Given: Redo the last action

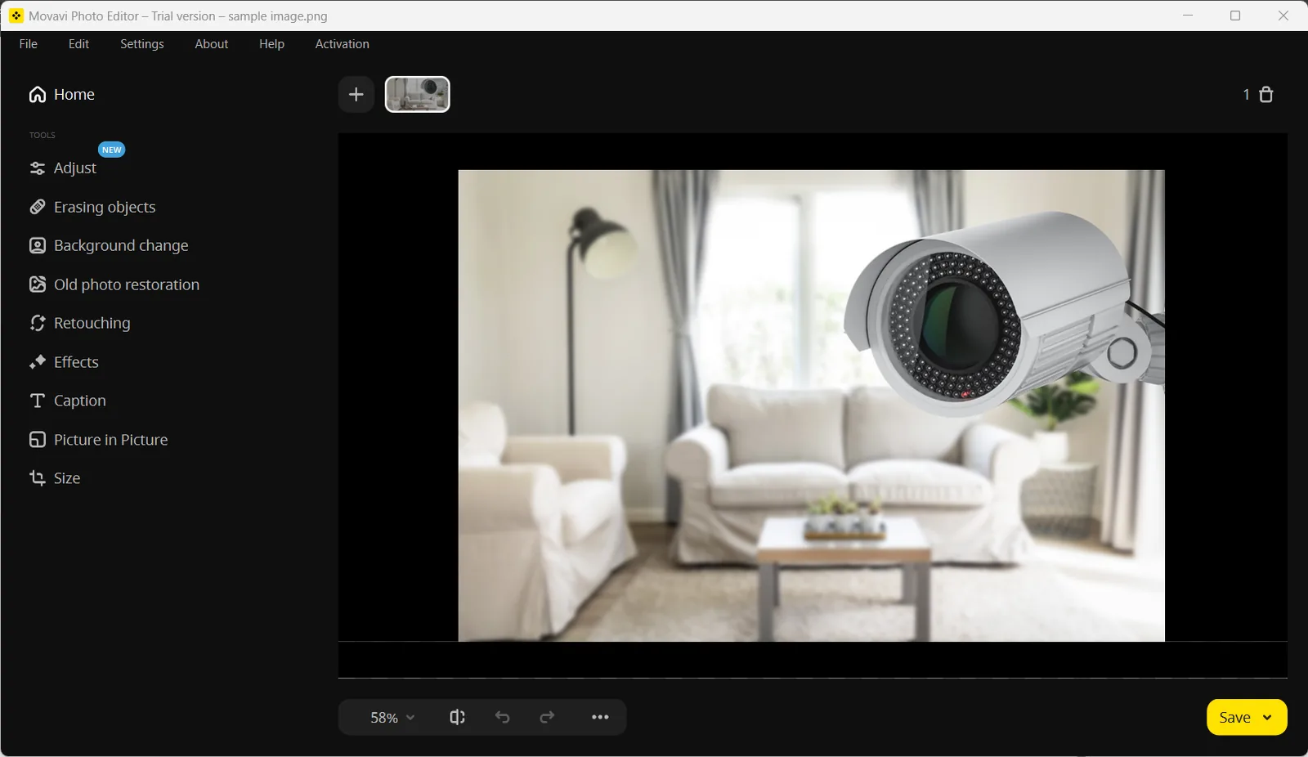Looking at the screenshot, I should (547, 717).
